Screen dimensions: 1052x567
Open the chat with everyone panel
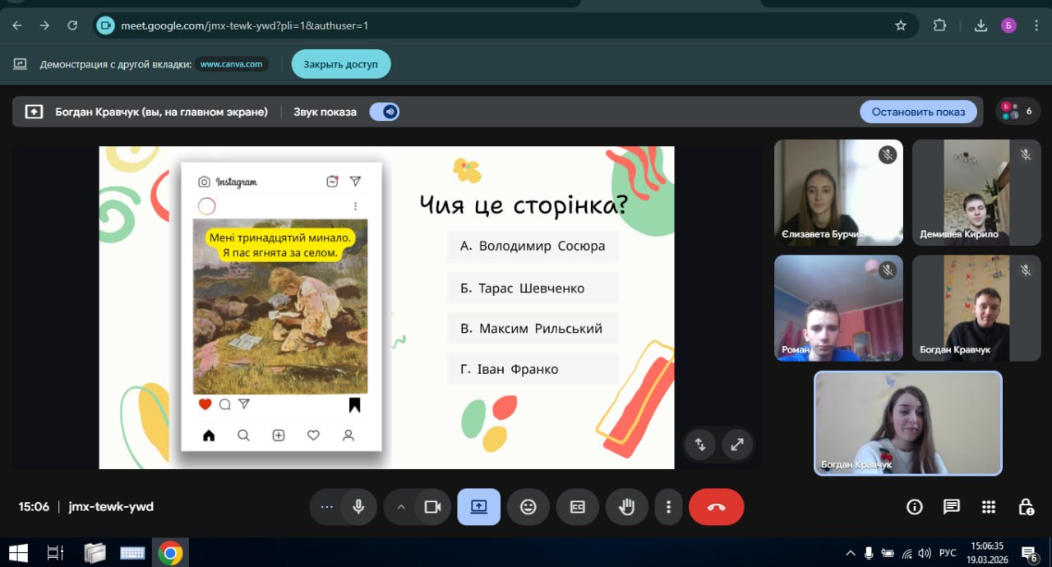pos(951,507)
